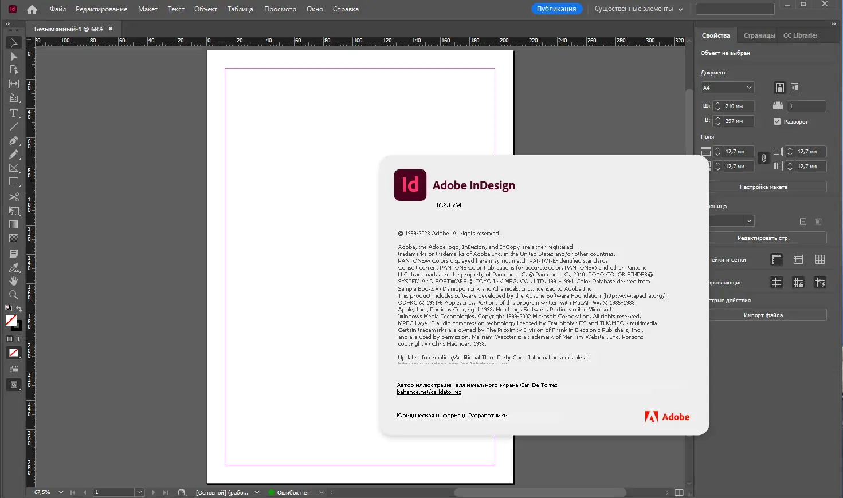Select the Gradient tool

click(x=13, y=224)
